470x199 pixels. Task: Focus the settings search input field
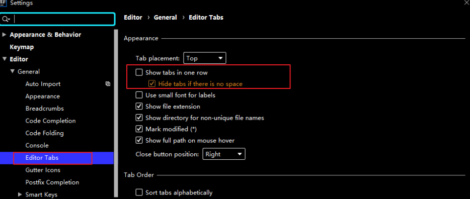tap(57, 19)
